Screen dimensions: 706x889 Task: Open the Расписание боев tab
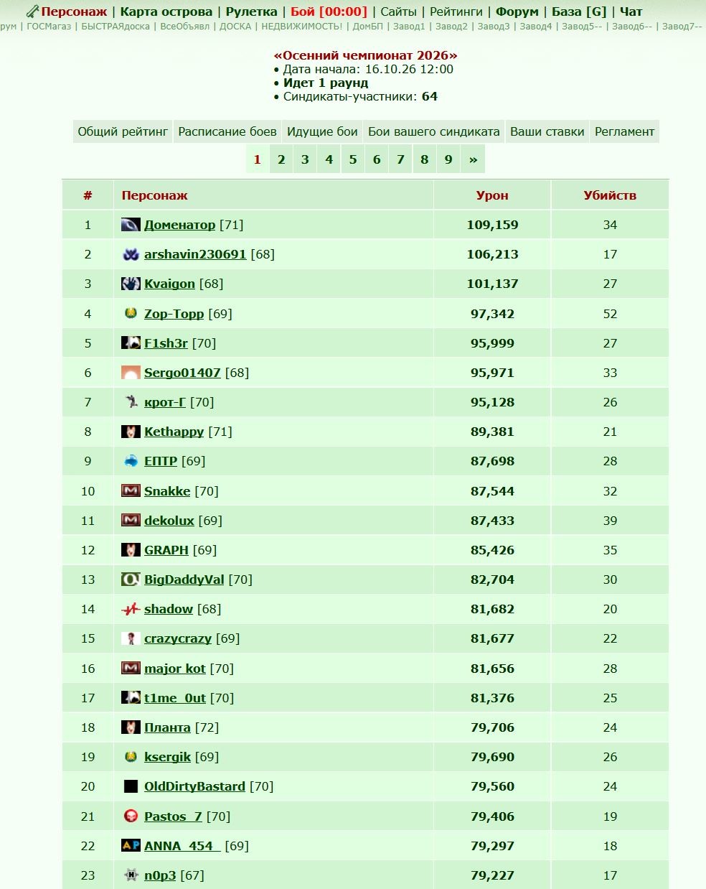(227, 131)
